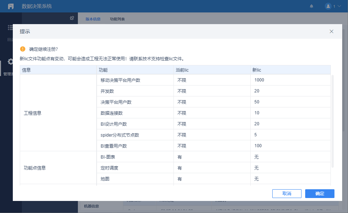Open the 管理系统 gear icon
Viewport: 348px width, 213px height.
tap(11, 62)
